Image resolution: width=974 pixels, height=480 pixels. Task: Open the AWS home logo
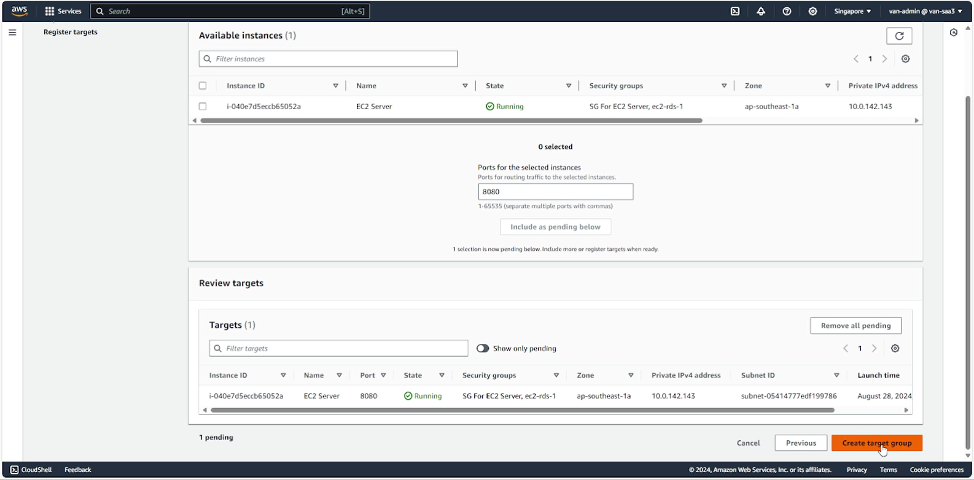(20, 11)
